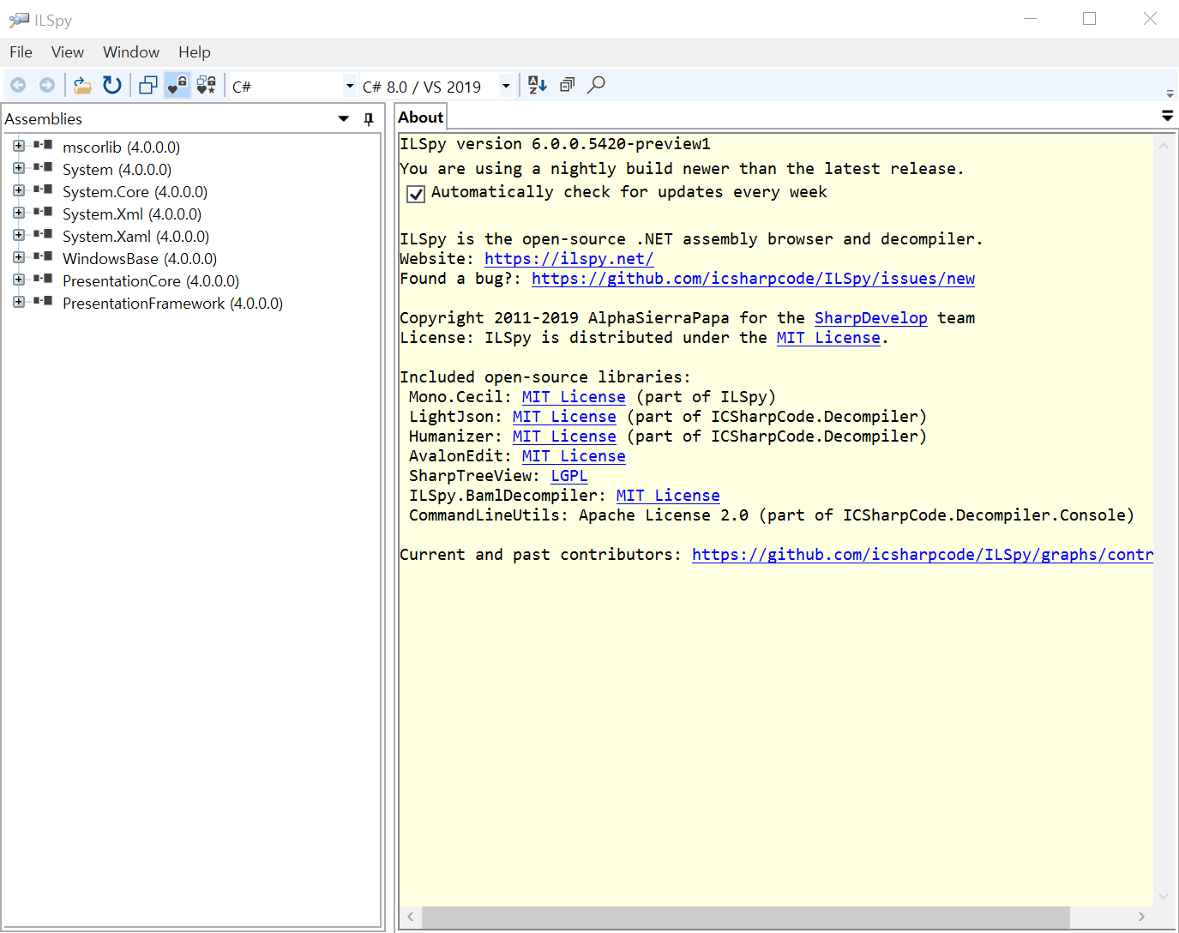Click the Manage assembly lists icon

tap(148, 85)
